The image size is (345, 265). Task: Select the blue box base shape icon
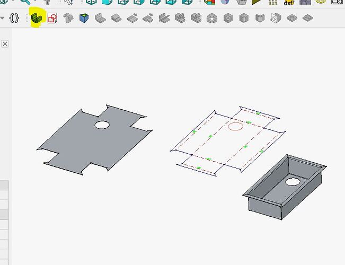[x=84, y=18]
